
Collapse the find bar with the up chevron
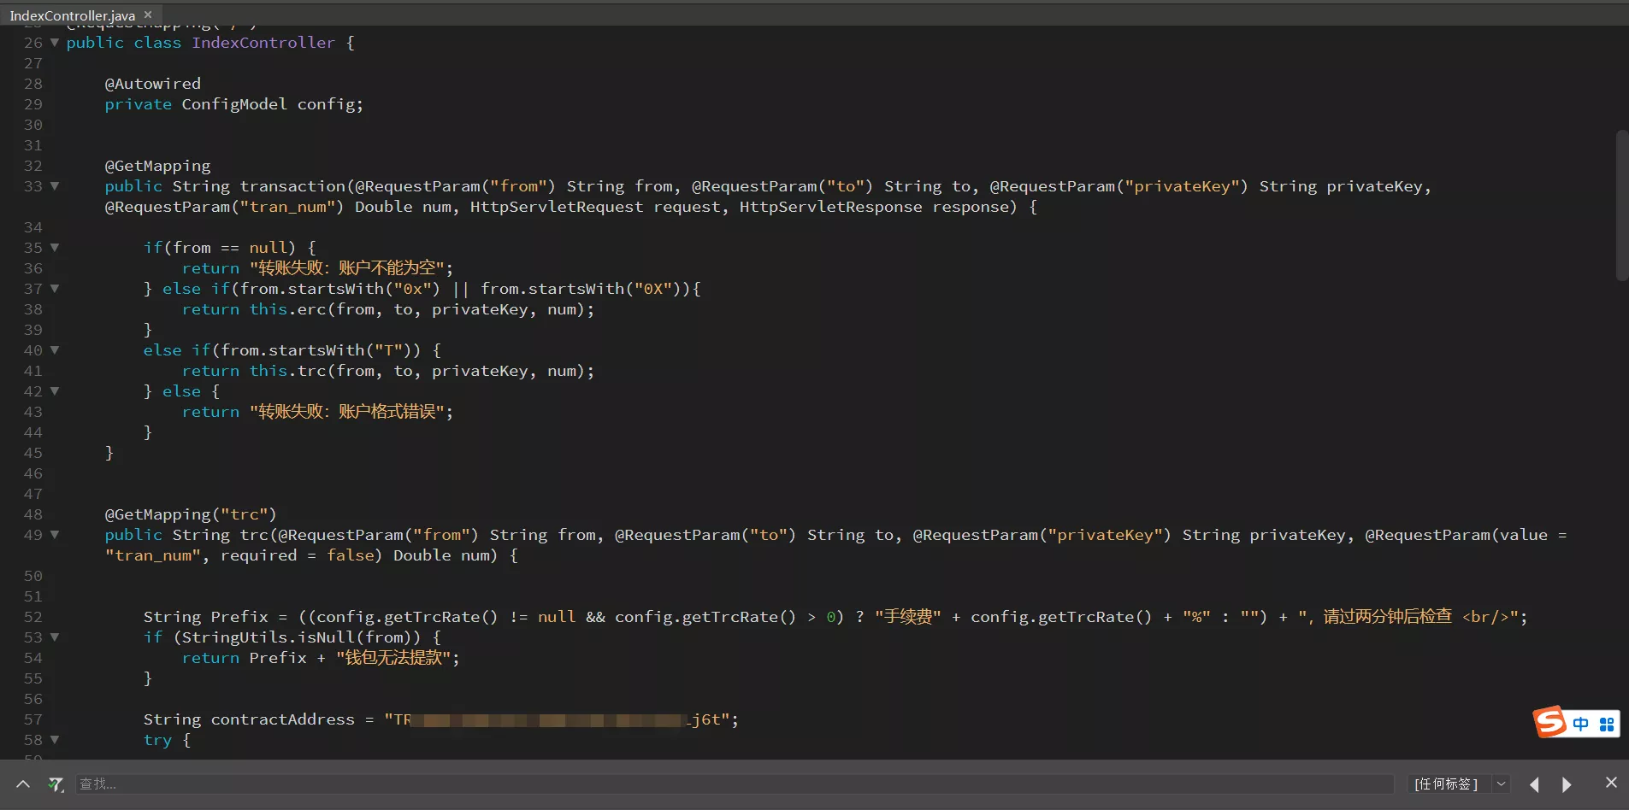21,784
